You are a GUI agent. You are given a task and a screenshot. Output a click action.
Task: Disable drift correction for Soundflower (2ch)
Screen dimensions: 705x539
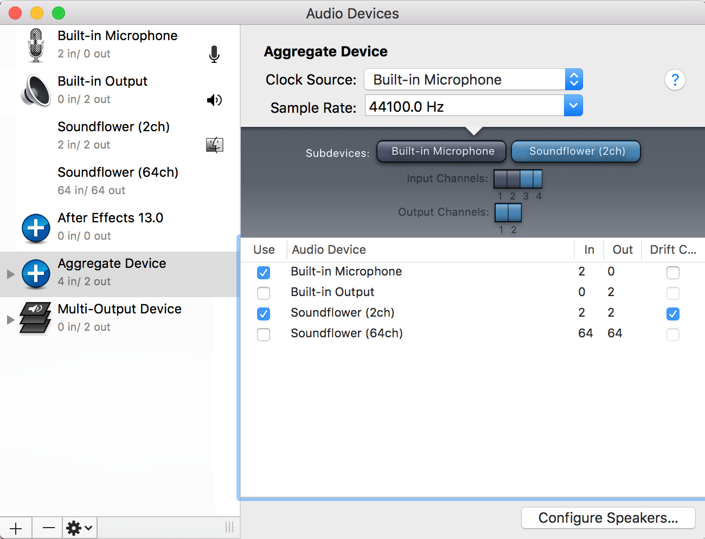672,313
